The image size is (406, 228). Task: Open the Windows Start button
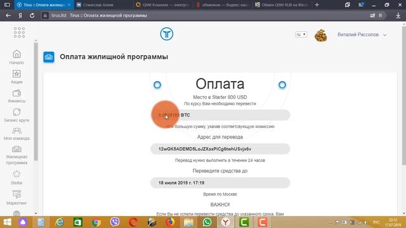coord(7,222)
